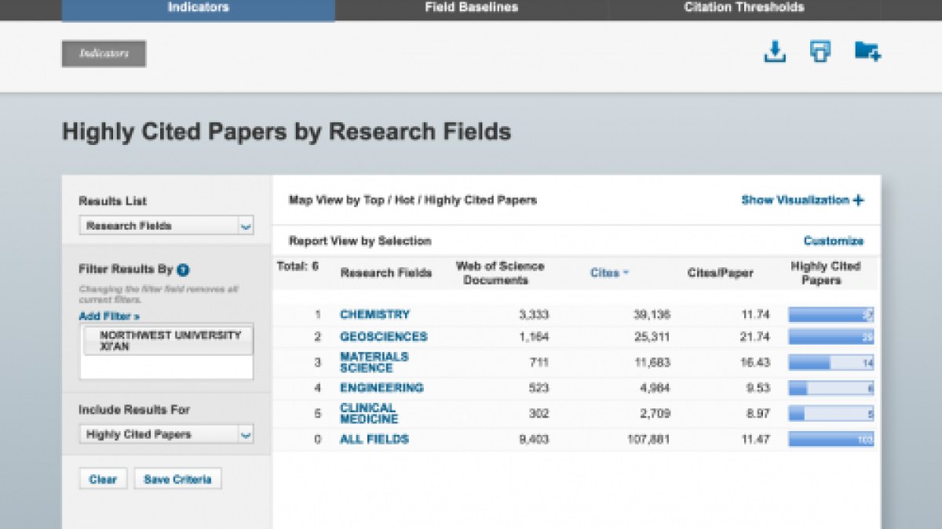
Task: Open the CHEMISTRY research field link
Action: 374,314
